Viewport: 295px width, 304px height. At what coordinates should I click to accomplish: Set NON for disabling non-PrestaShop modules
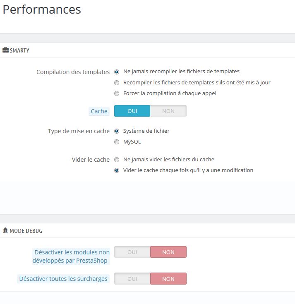point(168,252)
